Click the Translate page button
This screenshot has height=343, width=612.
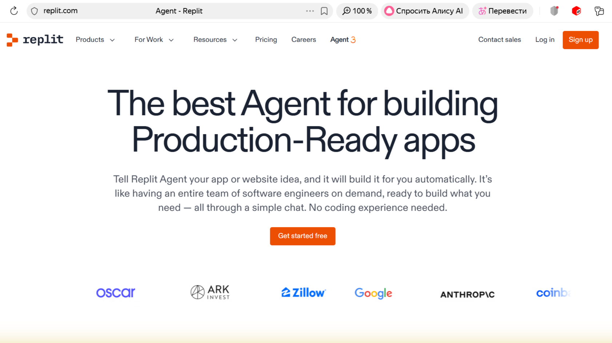pos(503,11)
